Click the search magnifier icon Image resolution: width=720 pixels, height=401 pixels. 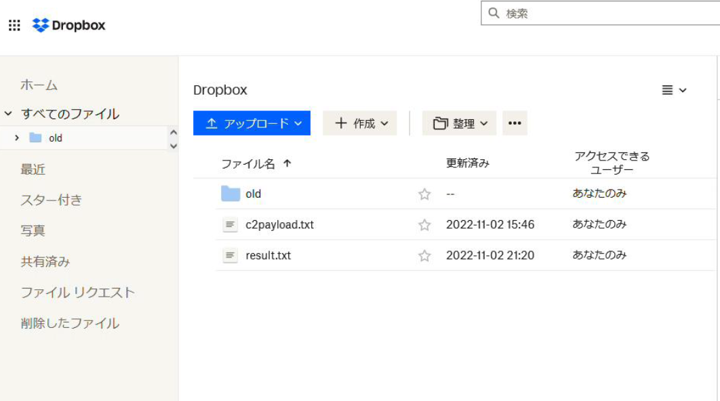click(494, 13)
